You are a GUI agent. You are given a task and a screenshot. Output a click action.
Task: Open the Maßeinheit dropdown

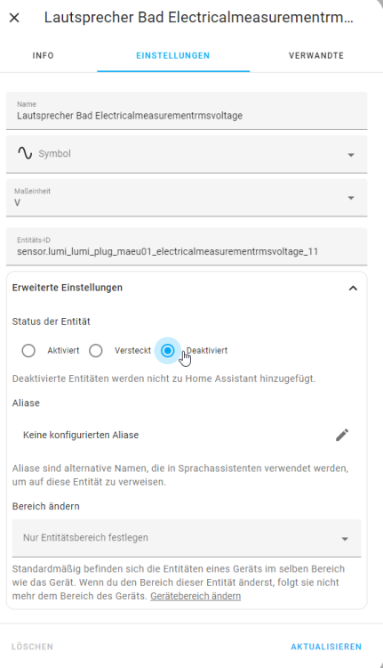[x=187, y=198]
